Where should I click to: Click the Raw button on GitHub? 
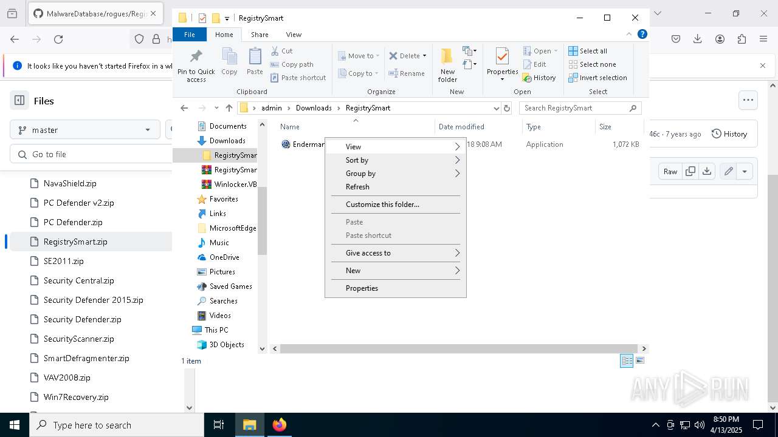pos(670,171)
